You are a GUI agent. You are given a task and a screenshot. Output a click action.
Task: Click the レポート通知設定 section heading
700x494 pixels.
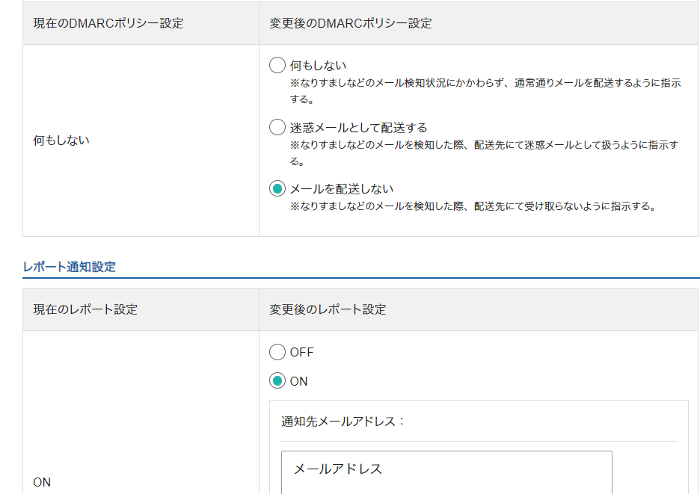coord(70,267)
